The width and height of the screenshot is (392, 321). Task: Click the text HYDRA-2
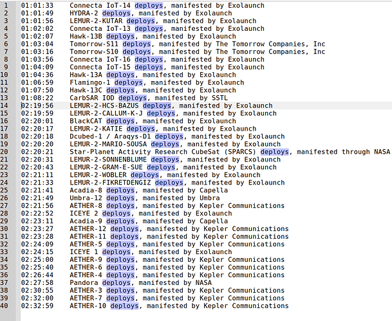point(84,13)
